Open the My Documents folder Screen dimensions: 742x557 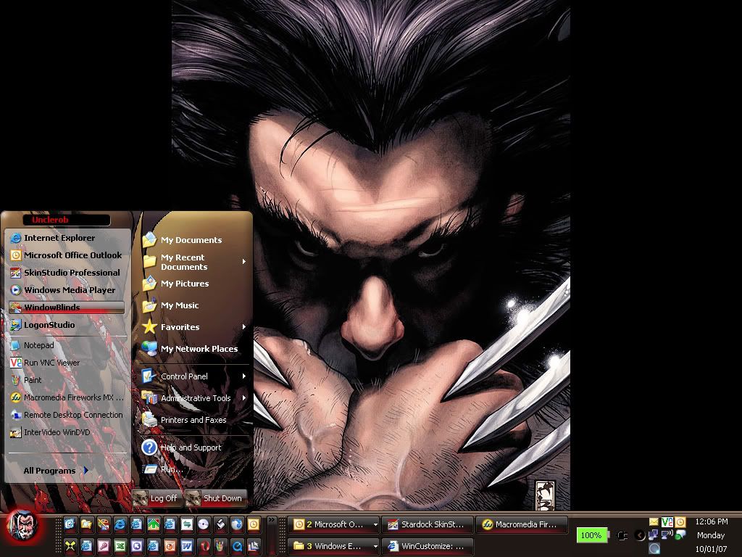pyautogui.click(x=194, y=239)
